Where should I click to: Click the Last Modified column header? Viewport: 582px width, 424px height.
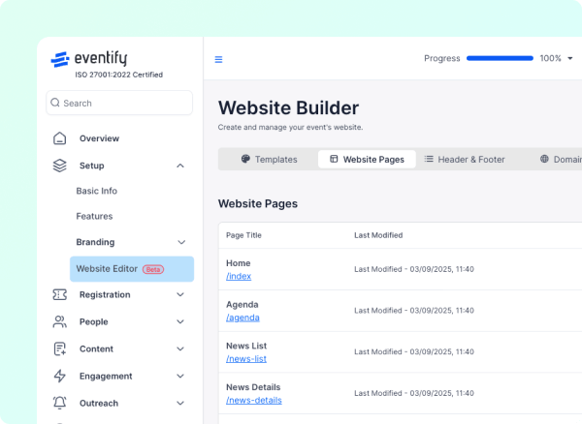[378, 235]
